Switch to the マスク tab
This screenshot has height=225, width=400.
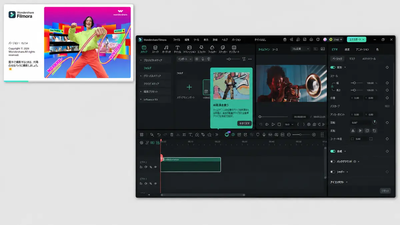click(x=352, y=59)
